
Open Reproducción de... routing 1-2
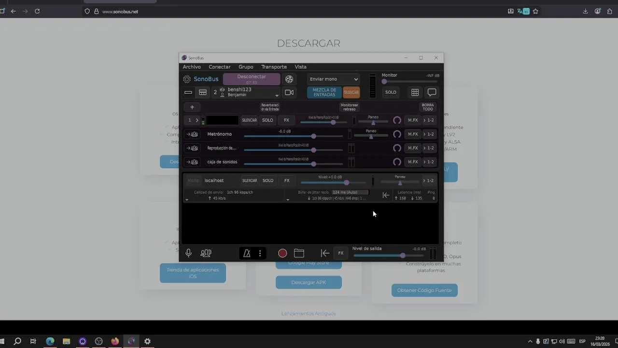(428, 148)
